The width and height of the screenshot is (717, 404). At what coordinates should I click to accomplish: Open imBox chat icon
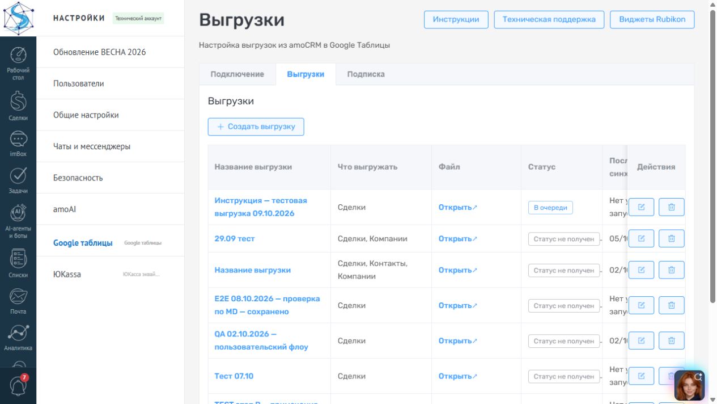18,144
